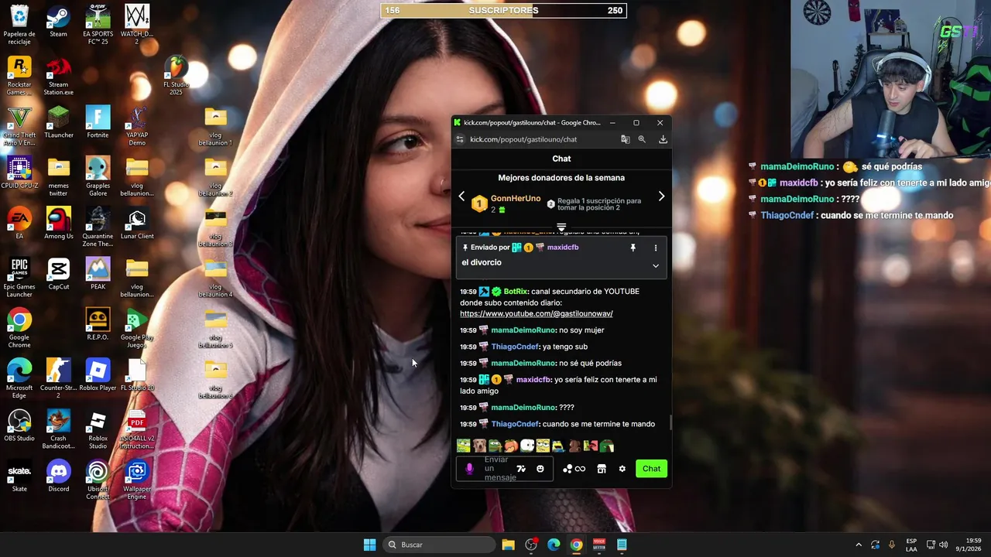991x557 pixels.
Task: Click the message 'ya tengo sub'
Action: [565, 347]
